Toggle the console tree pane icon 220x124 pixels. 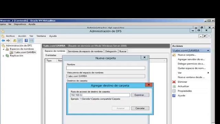coord(20,41)
